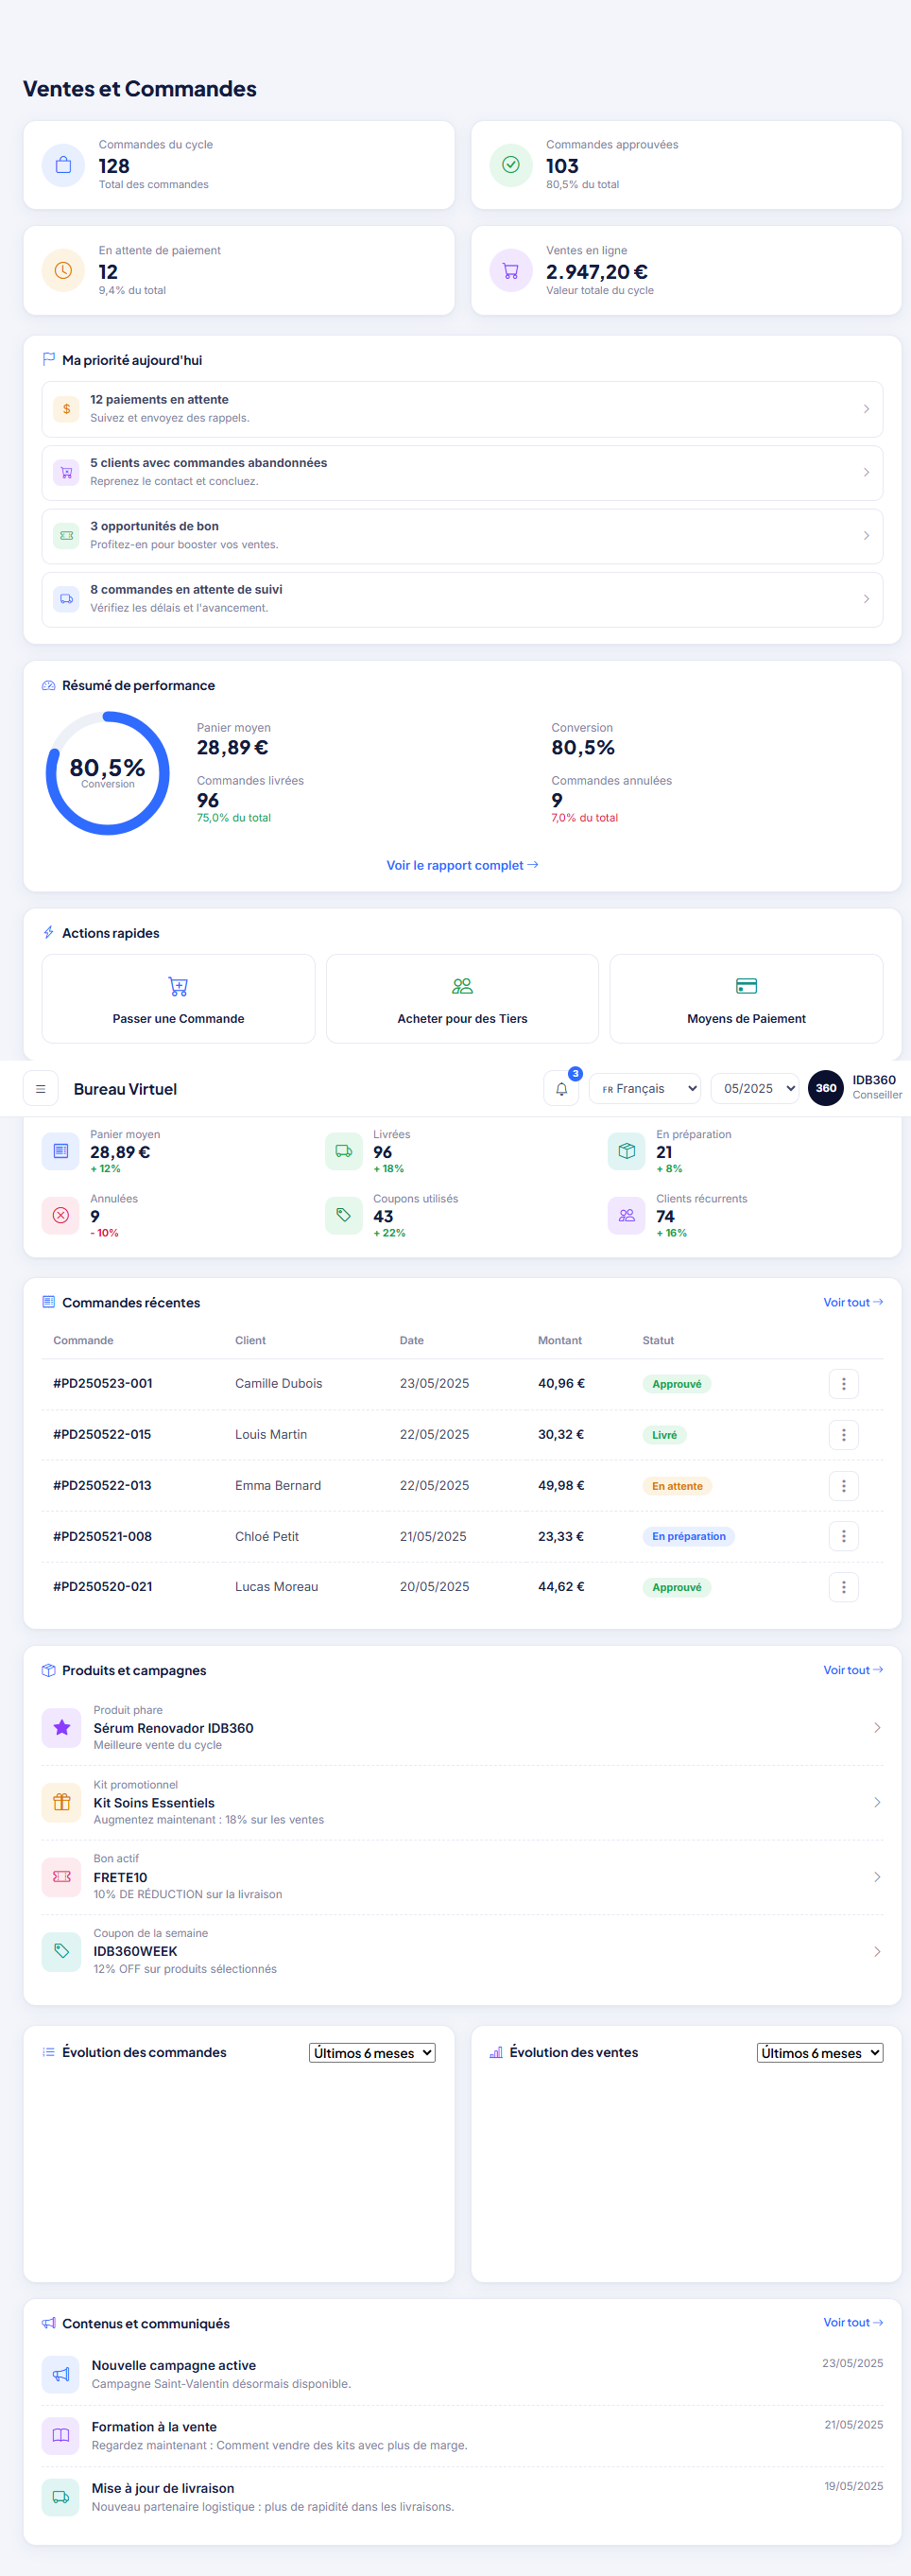Image resolution: width=911 pixels, height=2576 pixels.
Task: Click the cart icon beside commandes abandonnées
Action: [66, 472]
